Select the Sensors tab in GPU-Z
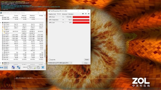161x90 pixels. pyautogui.click(x=59, y=14)
